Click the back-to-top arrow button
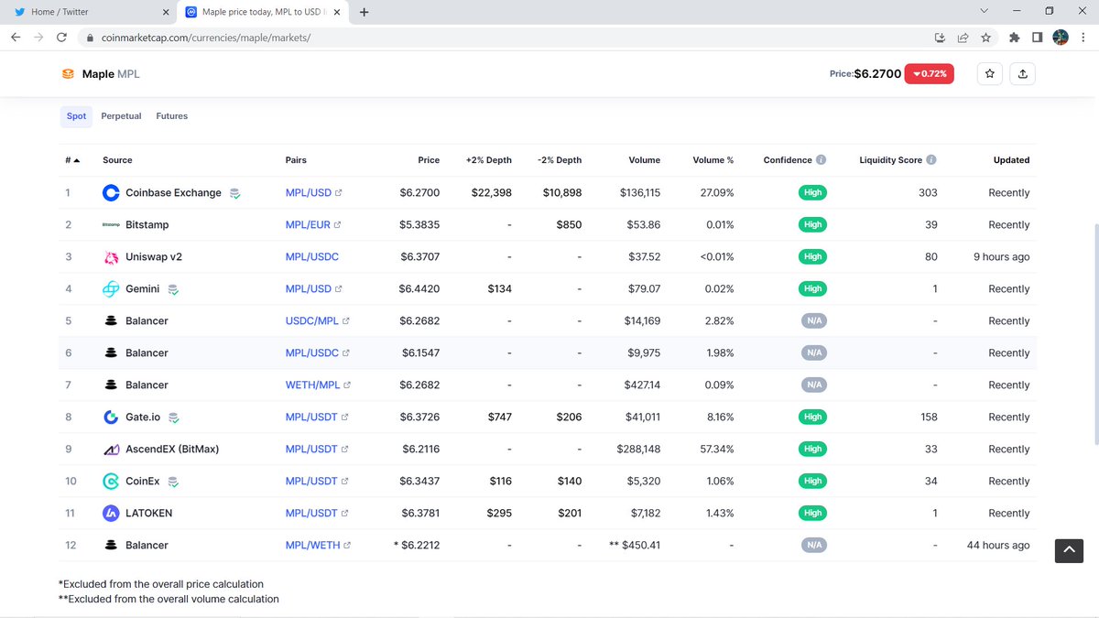This screenshot has width=1099, height=618. 1069,550
